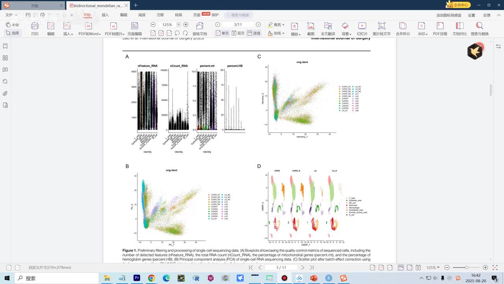Adjust the status bar zoom slider
504x284 pixels.
(x=466, y=267)
